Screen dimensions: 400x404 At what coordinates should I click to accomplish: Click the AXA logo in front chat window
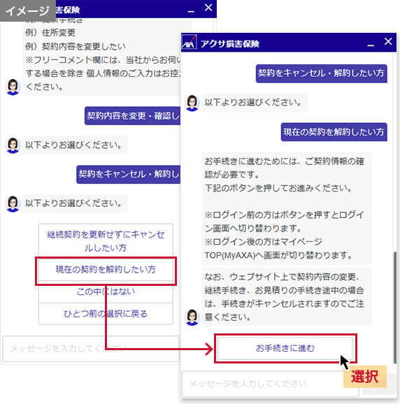click(x=189, y=43)
